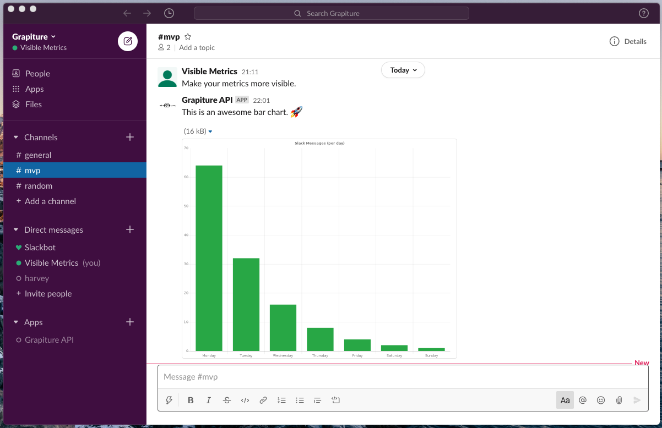Toggle bulleted list formatting

tap(300, 400)
